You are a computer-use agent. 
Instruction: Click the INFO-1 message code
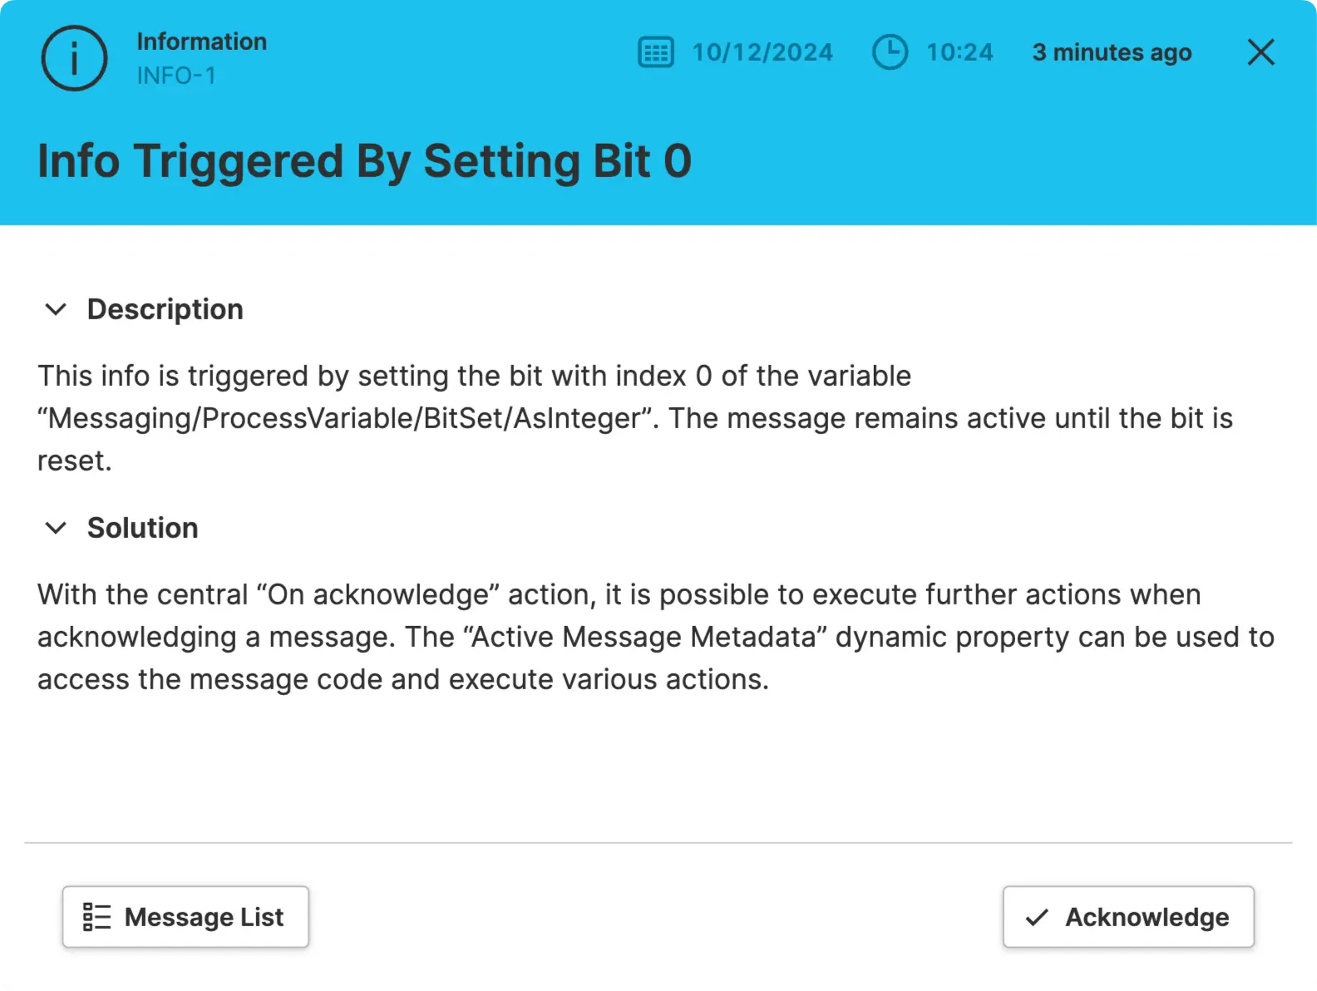(176, 76)
